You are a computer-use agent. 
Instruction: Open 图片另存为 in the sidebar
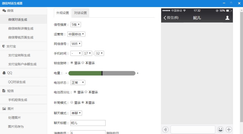(x=24, y=126)
